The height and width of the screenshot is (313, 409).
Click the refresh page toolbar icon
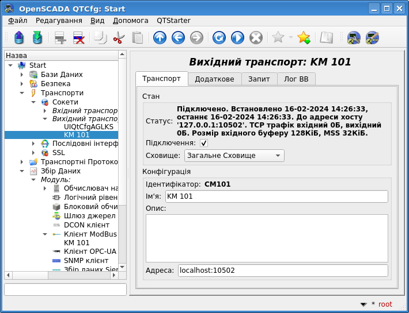click(x=219, y=38)
